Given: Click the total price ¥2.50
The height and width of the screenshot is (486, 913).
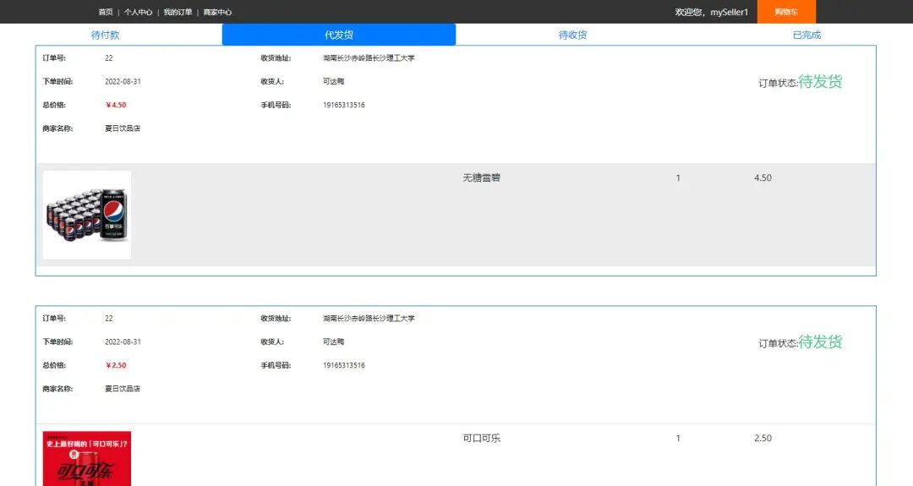Looking at the screenshot, I should [x=116, y=365].
